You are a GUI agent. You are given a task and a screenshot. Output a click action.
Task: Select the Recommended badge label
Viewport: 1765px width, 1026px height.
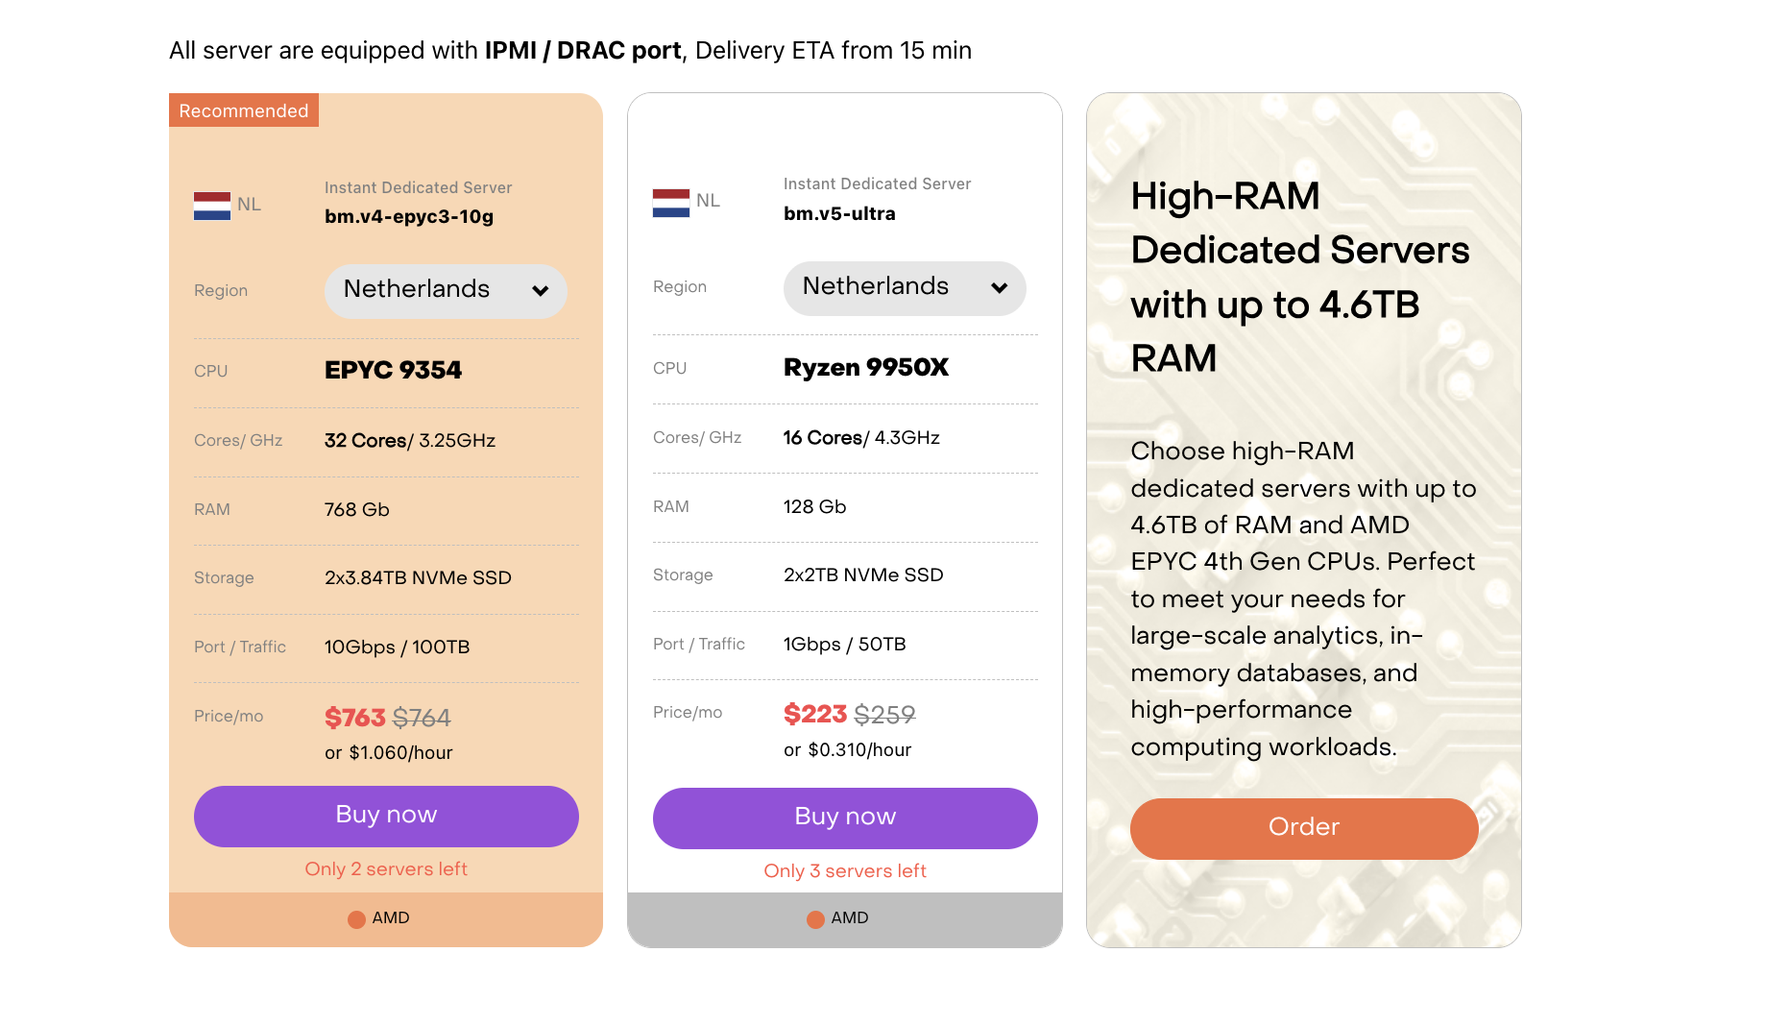(244, 110)
